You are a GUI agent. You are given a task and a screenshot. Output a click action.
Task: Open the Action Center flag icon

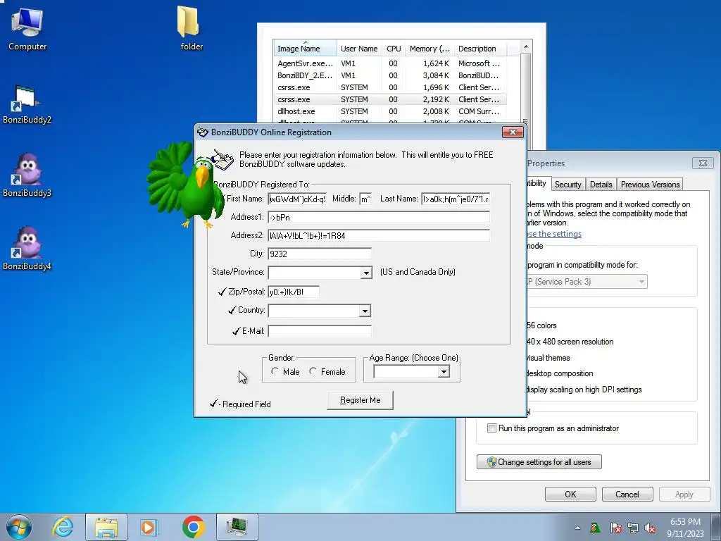point(616,528)
